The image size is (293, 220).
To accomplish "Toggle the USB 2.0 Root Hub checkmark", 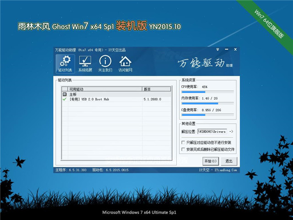I will pos(65,99).
